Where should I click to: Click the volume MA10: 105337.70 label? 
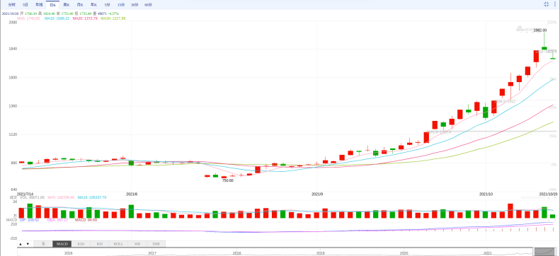tap(92, 197)
